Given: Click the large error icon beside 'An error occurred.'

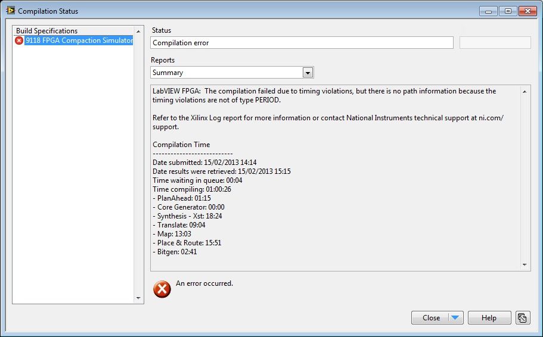Looking at the screenshot, I should coord(162,289).
